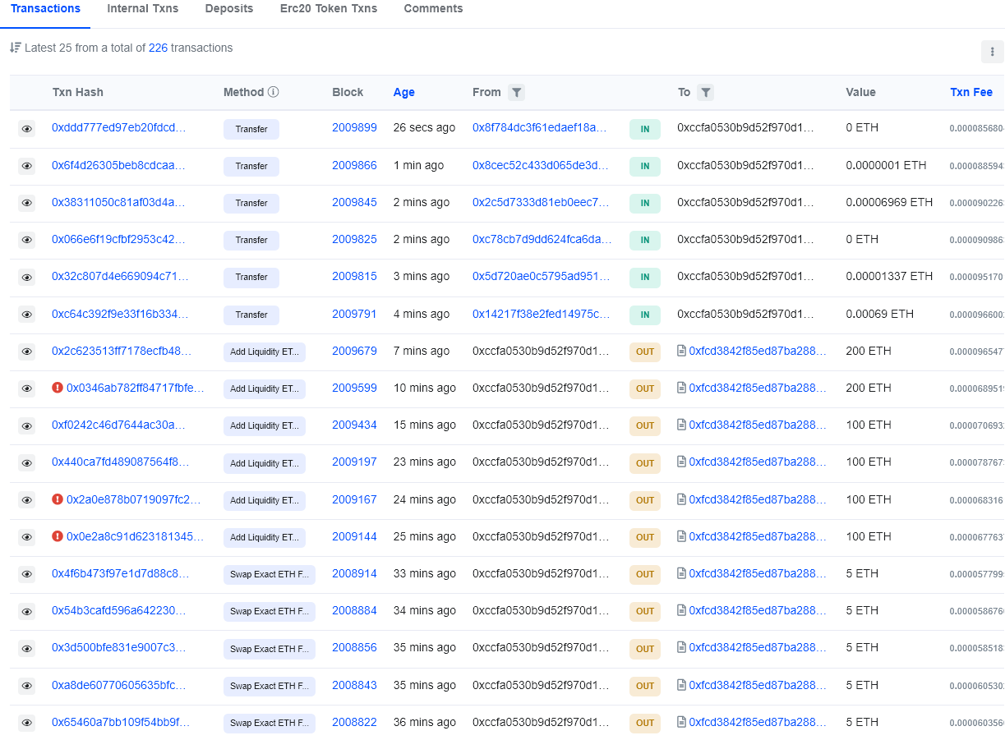This screenshot has width=1005, height=740.
Task: Toggle the eye preview for transaction 0x2c623513ff7178ecfb48
Action: [x=27, y=352]
